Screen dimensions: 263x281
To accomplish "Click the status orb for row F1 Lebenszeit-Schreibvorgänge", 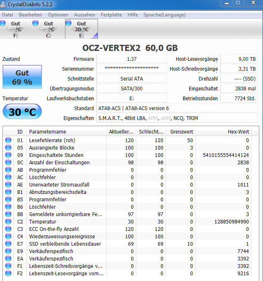I will point(8,266).
